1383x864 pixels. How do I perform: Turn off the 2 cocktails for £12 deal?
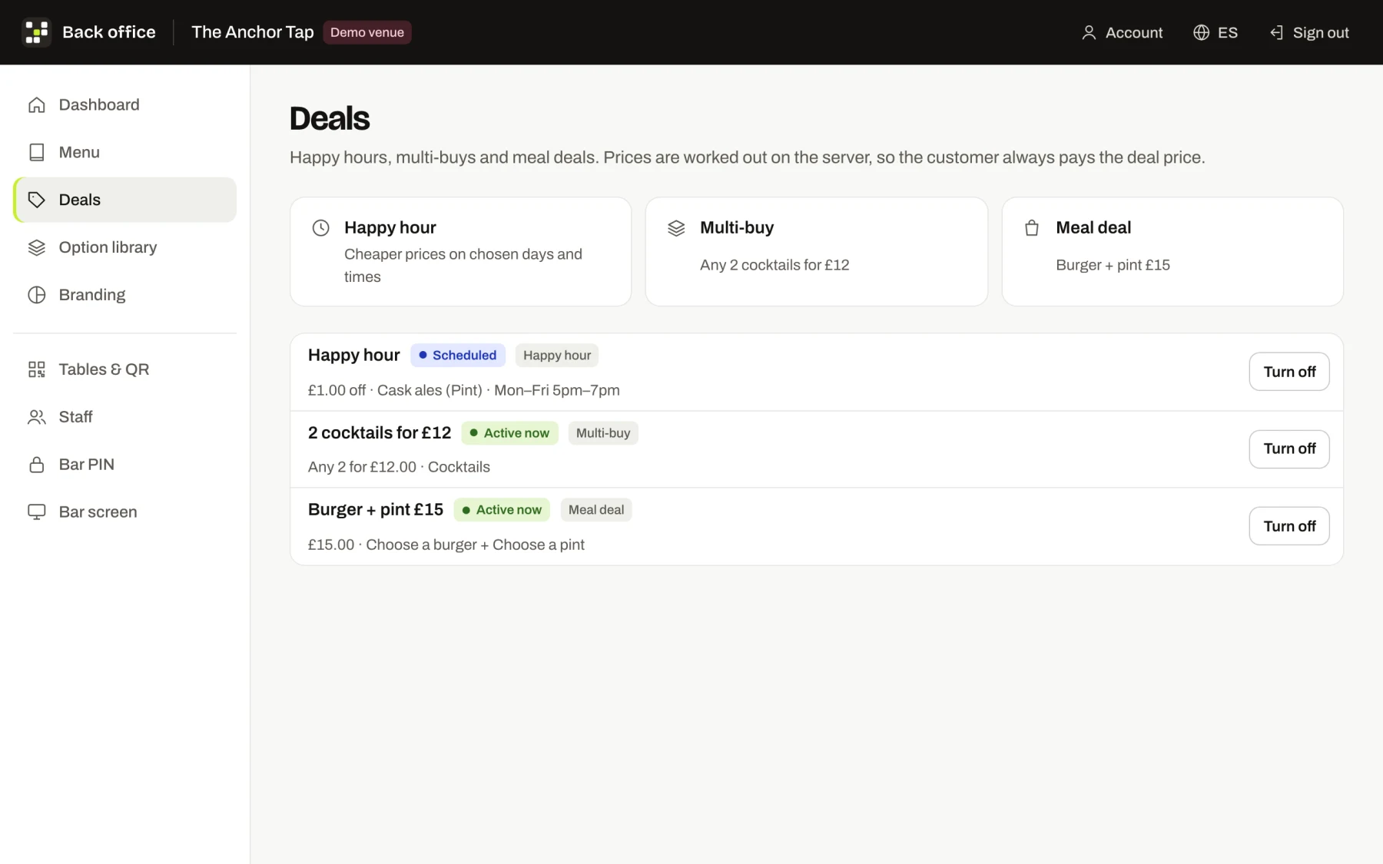point(1289,449)
